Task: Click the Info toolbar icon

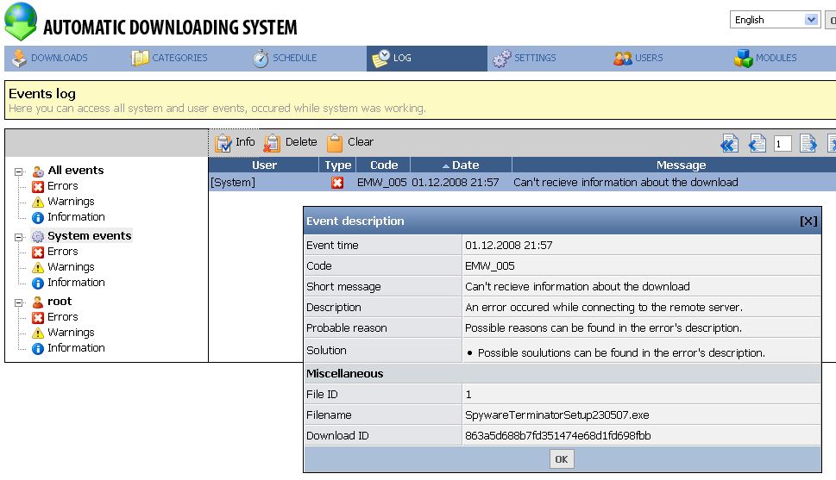Action: (x=223, y=143)
